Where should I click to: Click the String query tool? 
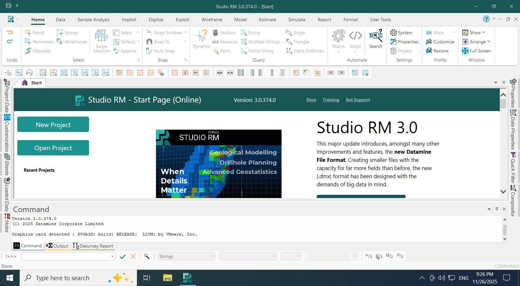pos(251,33)
